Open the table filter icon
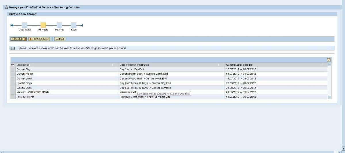345x153 pixels. pyautogui.click(x=329, y=60)
